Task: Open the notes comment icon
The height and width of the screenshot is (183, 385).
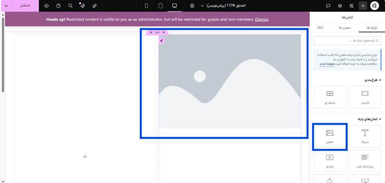Action: pos(328,6)
